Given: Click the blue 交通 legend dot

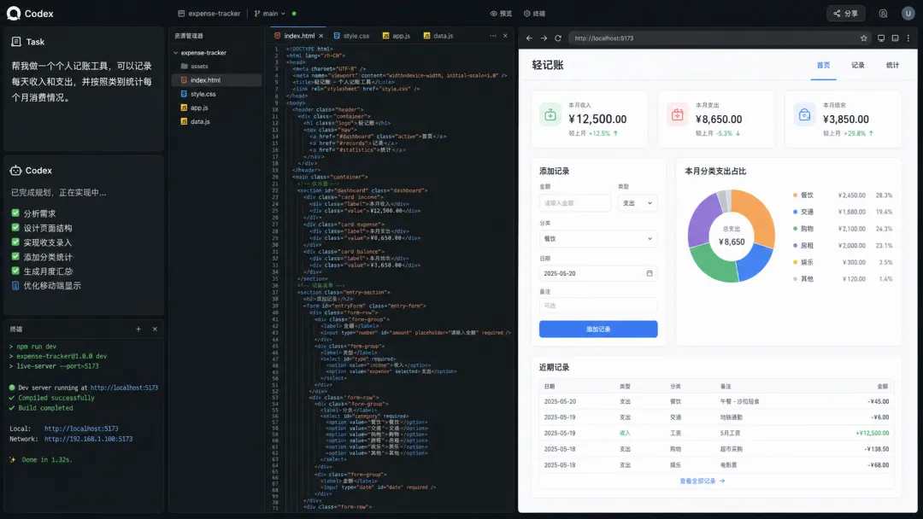Looking at the screenshot, I should click(796, 212).
